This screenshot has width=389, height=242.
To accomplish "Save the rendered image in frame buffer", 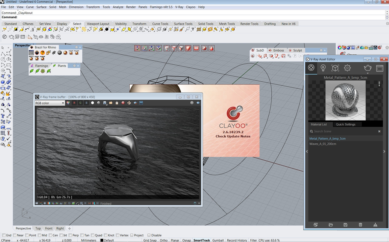I will click(105, 103).
